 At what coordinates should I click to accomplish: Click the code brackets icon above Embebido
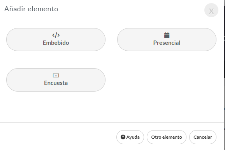pyautogui.click(x=56, y=35)
